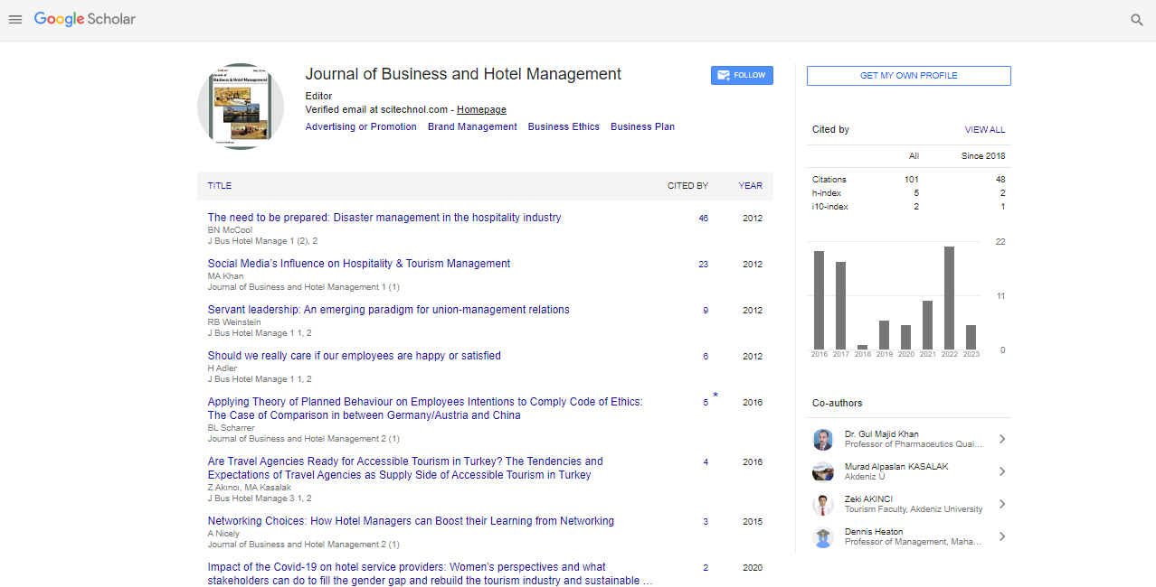Click GET MY OWN PROFILE button
The width and height of the screenshot is (1156, 587).
coord(908,76)
